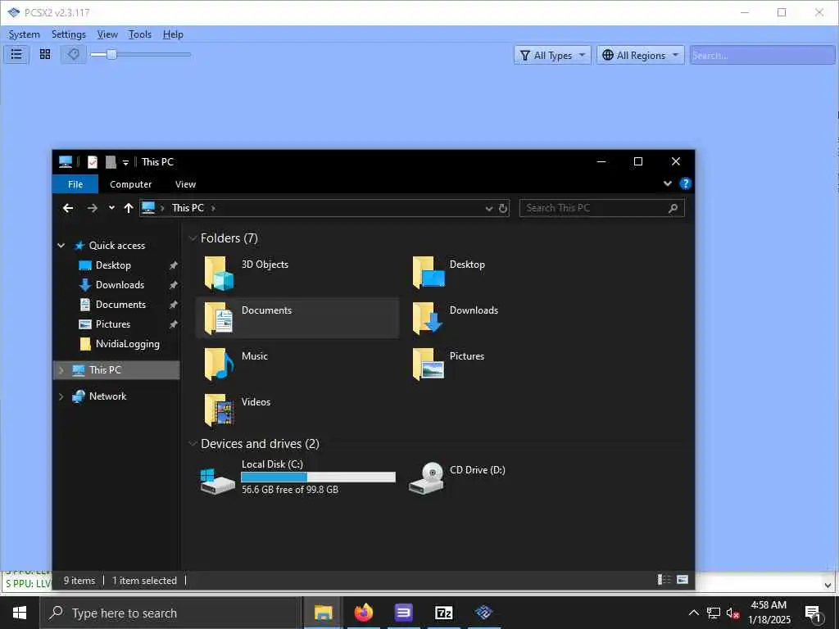This screenshot has height=629, width=839.
Task: Expand Network tree node
Action: 61,396
